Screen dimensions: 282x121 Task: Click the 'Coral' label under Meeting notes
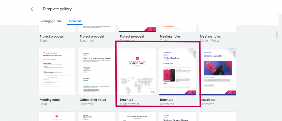click(x=43, y=104)
